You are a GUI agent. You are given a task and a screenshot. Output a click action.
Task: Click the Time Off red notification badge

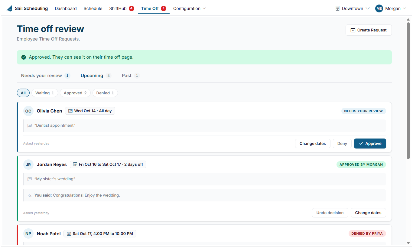click(x=164, y=8)
